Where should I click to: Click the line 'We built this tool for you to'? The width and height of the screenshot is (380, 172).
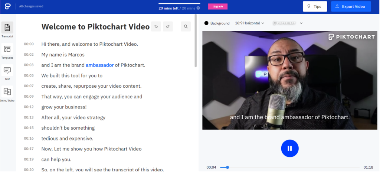[72, 75]
